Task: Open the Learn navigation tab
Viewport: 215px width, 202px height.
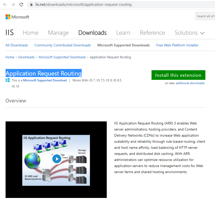Action: point(123,33)
